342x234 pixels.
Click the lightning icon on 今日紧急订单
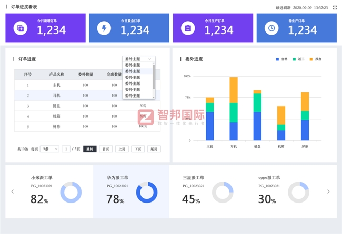click(x=104, y=28)
